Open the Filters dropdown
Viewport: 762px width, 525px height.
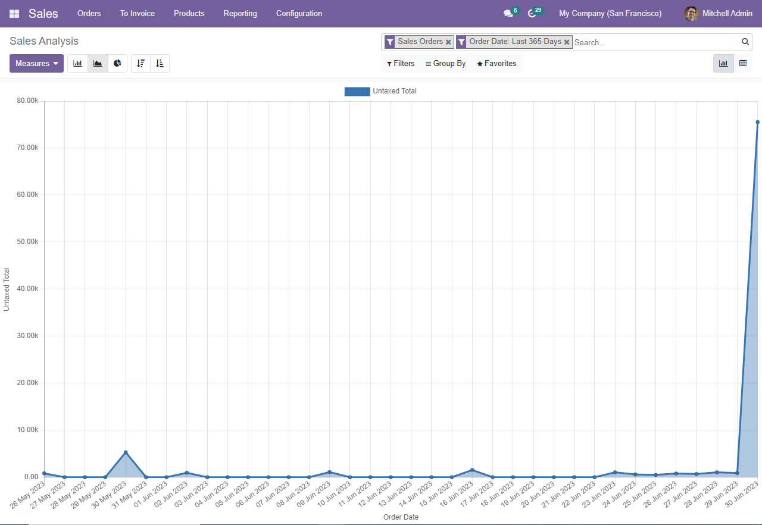pyautogui.click(x=401, y=64)
